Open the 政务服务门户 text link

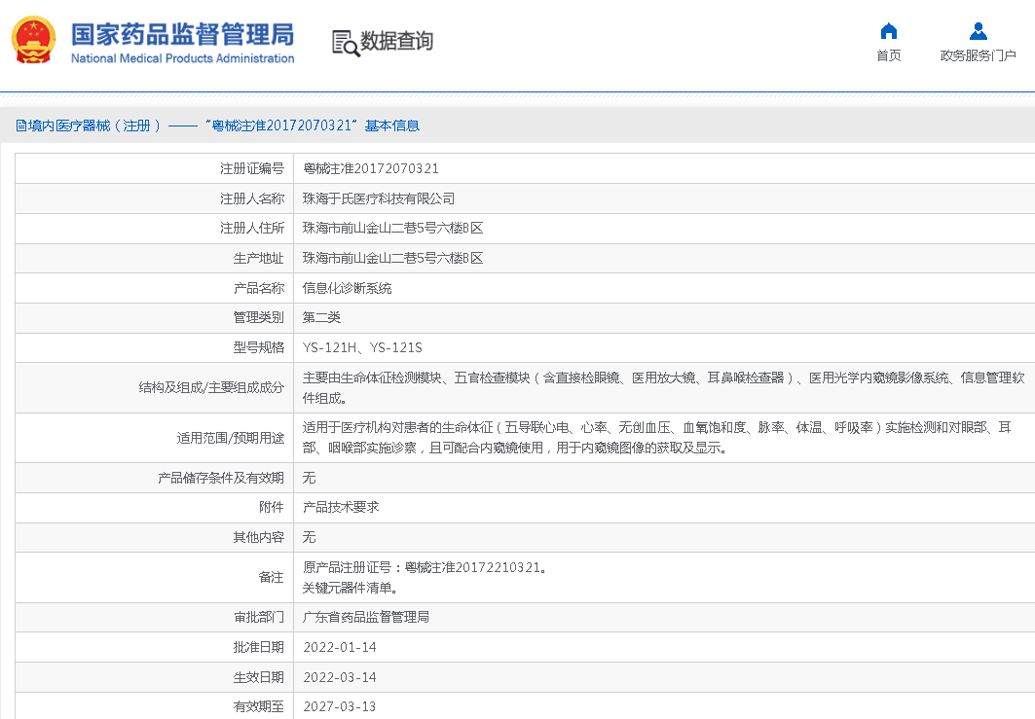click(x=978, y=55)
